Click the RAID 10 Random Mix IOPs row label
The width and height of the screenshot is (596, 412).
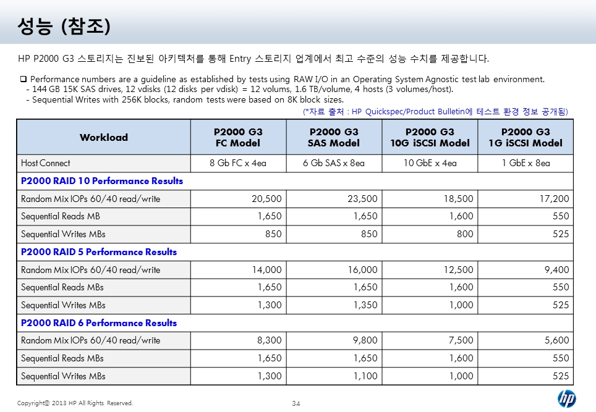[x=90, y=199]
